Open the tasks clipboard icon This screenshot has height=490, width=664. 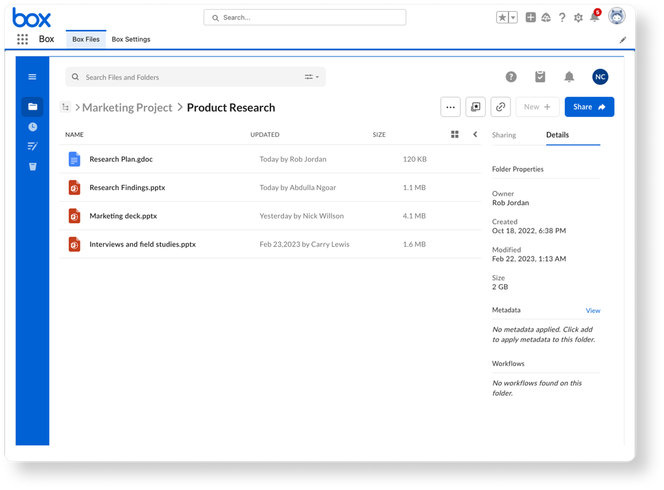point(540,77)
